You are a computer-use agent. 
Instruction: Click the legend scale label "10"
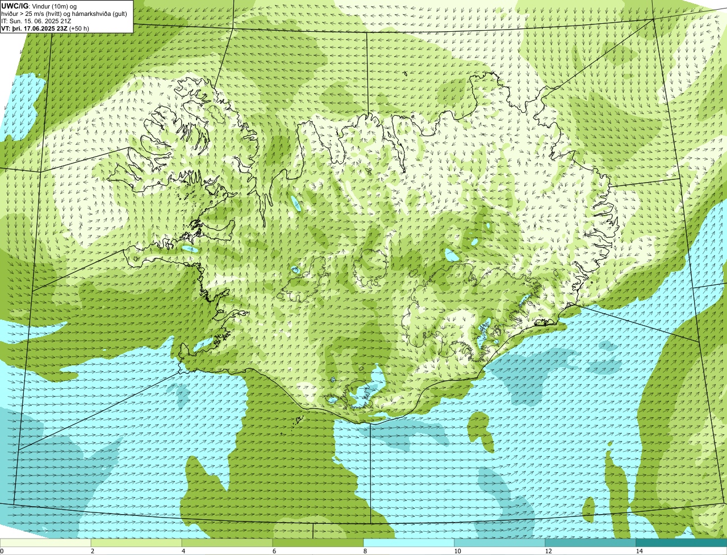coord(457,551)
